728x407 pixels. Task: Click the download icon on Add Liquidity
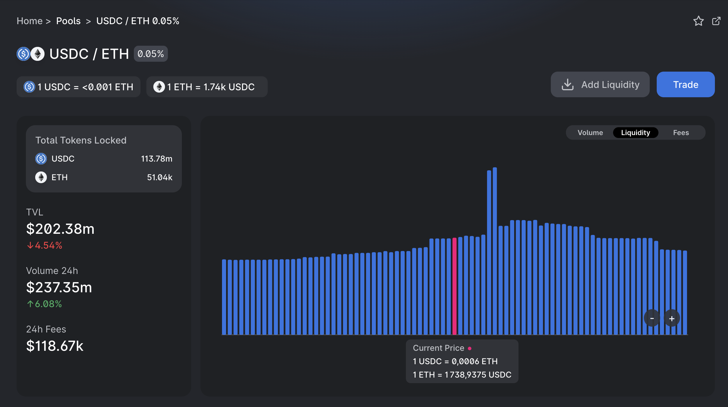[567, 84]
